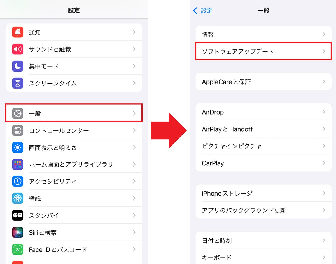Image resolution: width=336 pixels, height=264 pixels.
Task: Open 日付と時刻 settings
Action: tap(263, 241)
